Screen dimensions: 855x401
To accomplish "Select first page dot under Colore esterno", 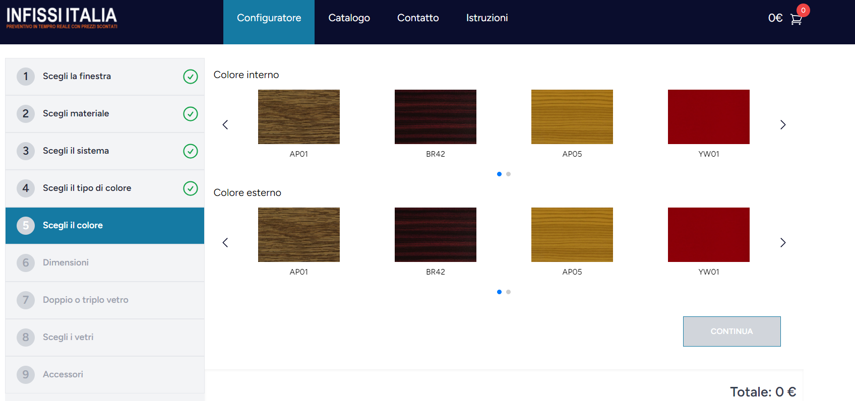I will click(499, 292).
